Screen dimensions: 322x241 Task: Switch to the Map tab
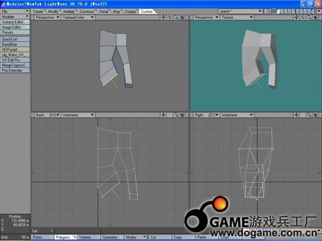pos(117,11)
